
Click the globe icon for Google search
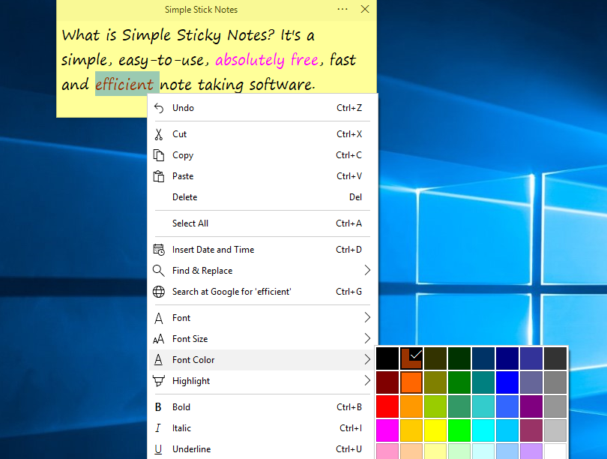click(158, 292)
